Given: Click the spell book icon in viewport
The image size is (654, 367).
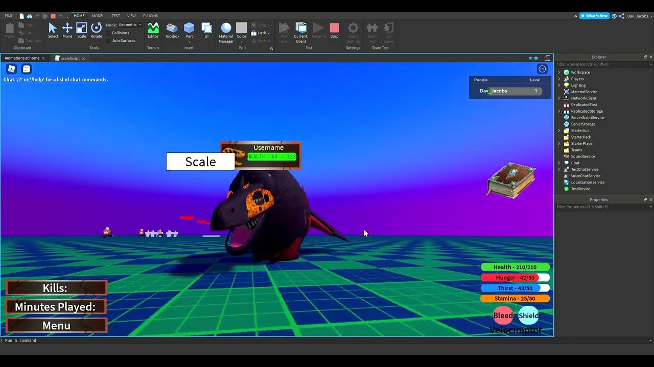Looking at the screenshot, I should (x=511, y=180).
